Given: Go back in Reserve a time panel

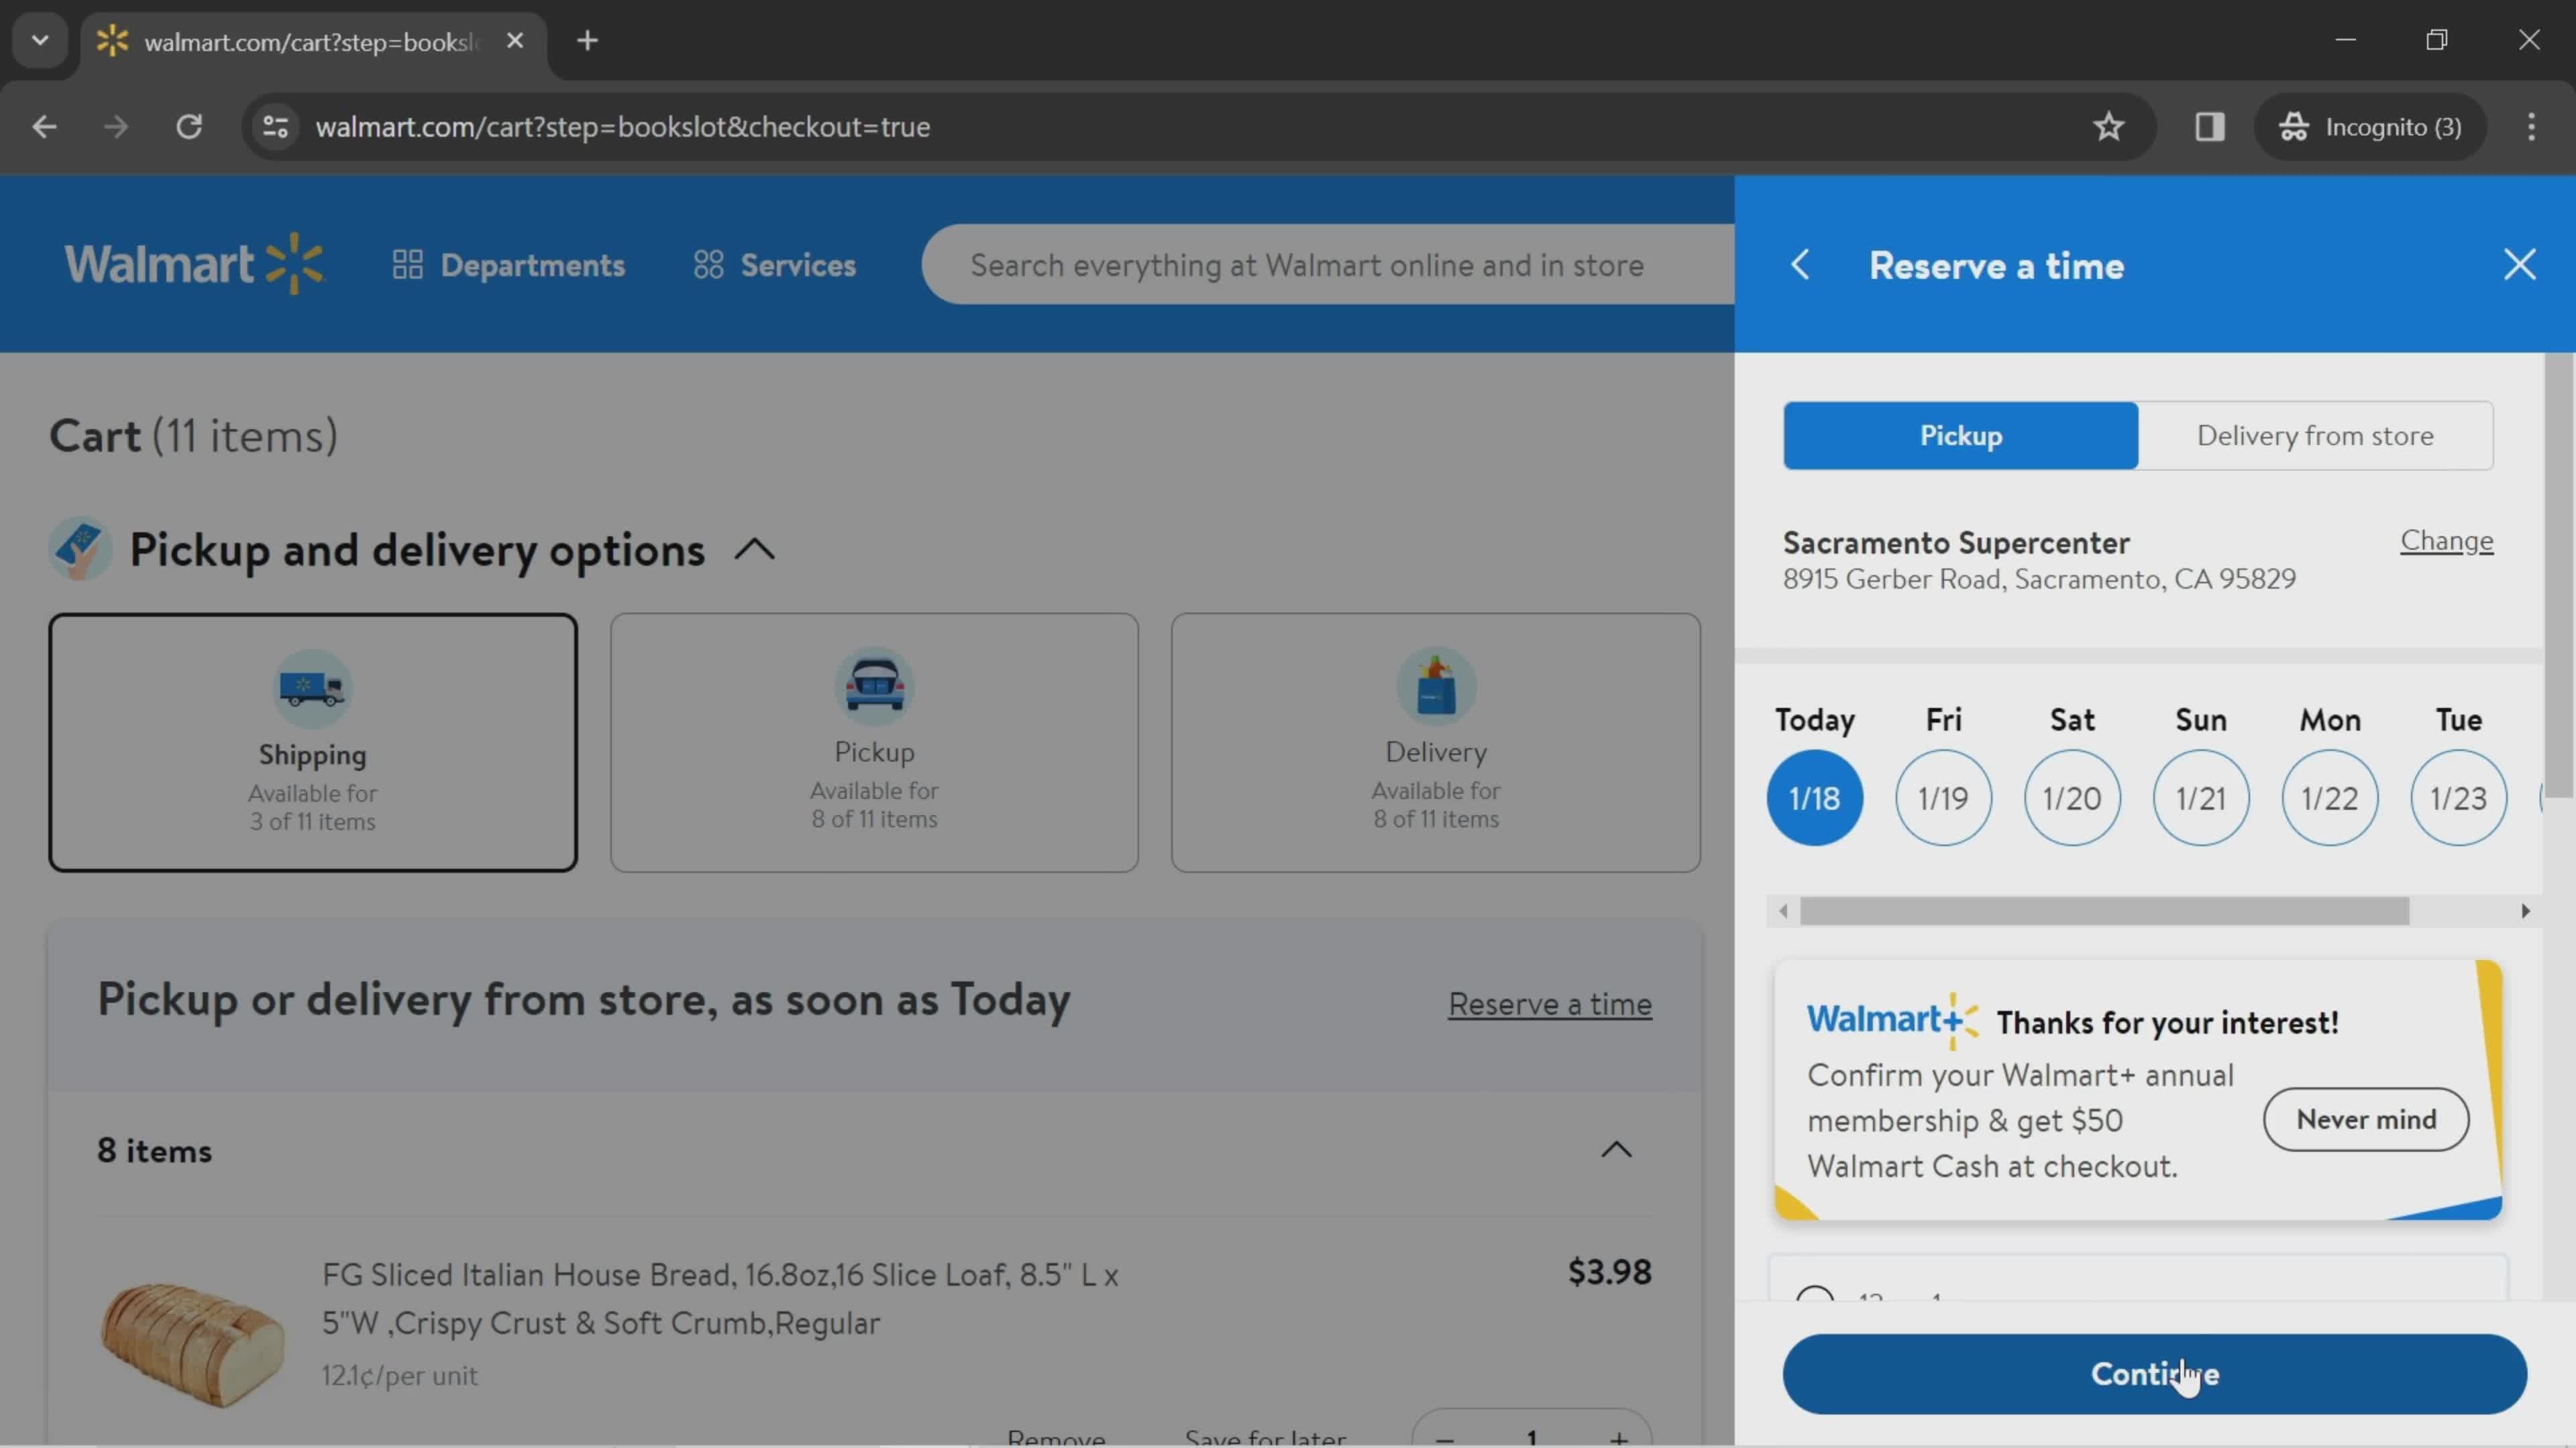Looking at the screenshot, I should (1800, 265).
